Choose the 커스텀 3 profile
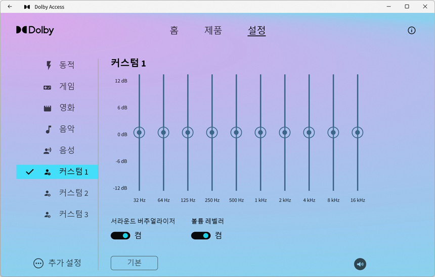The height and width of the screenshot is (277, 435). click(x=73, y=214)
